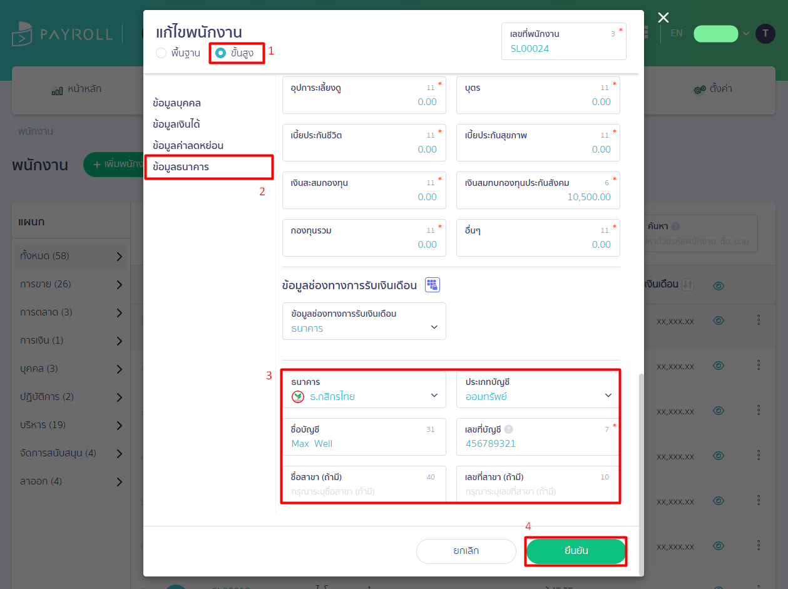Click the ยืนยัน confirm button
Screen dimensions: 788x589
576,551
